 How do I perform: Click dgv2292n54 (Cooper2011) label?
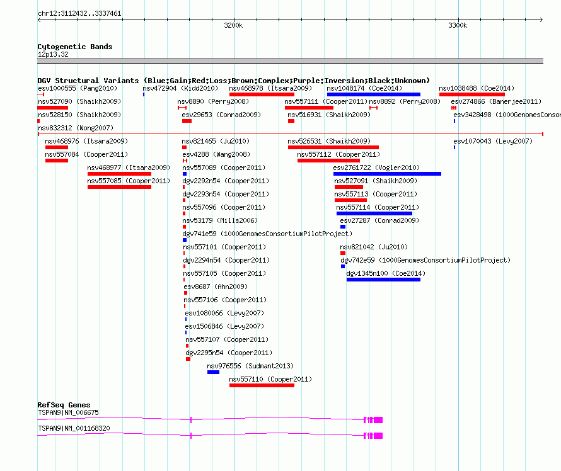226,181
